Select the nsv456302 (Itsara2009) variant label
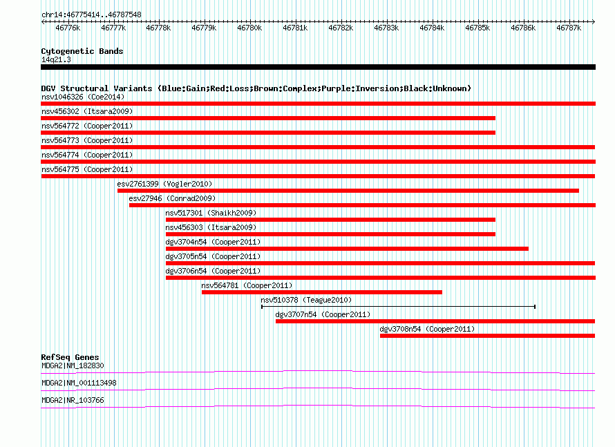 click(87, 111)
